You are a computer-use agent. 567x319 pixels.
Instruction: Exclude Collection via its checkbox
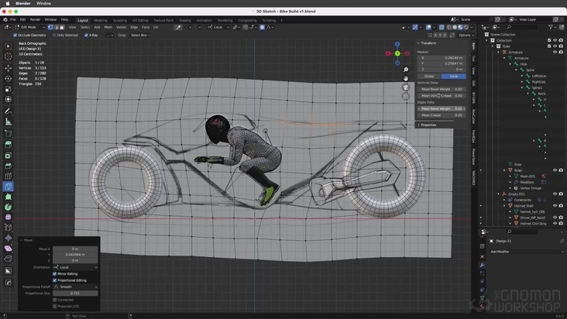549,40
